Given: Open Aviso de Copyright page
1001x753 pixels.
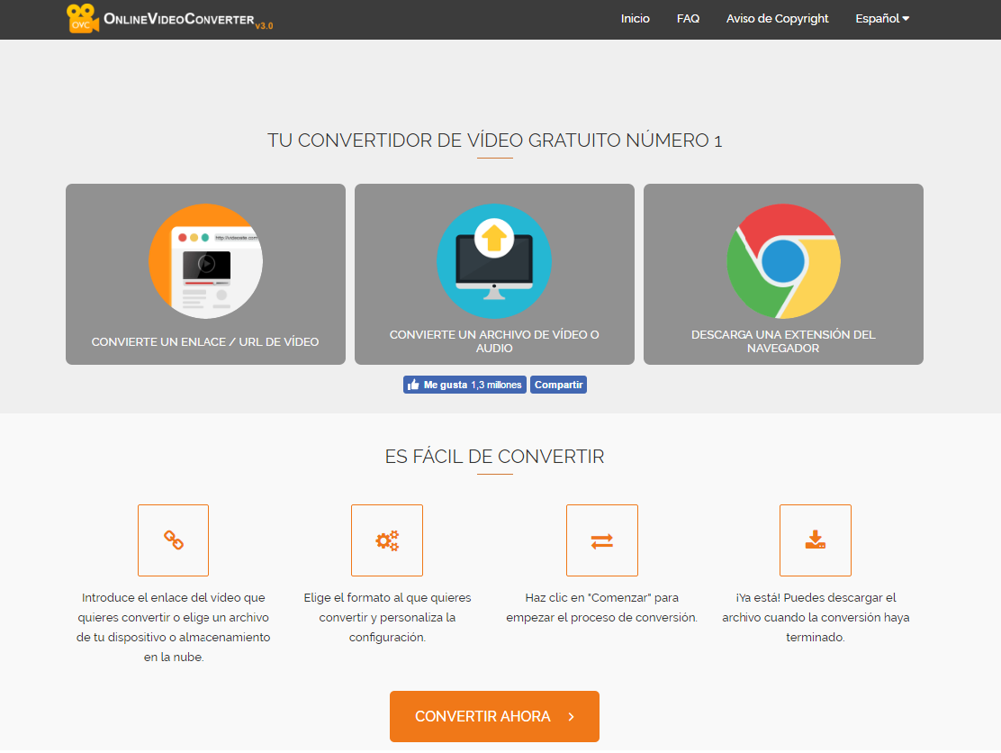Looking at the screenshot, I should click(777, 19).
